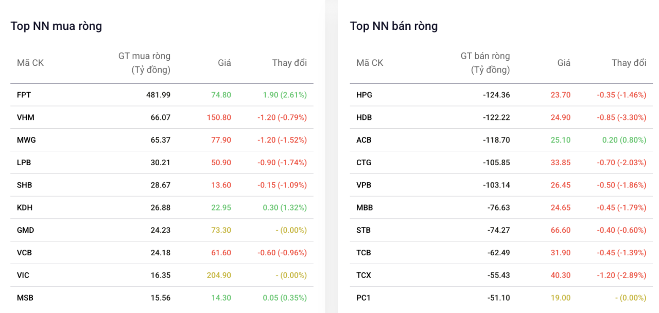Select MBB net sell value -76.63
The height and width of the screenshot is (313, 659).
pos(499,207)
